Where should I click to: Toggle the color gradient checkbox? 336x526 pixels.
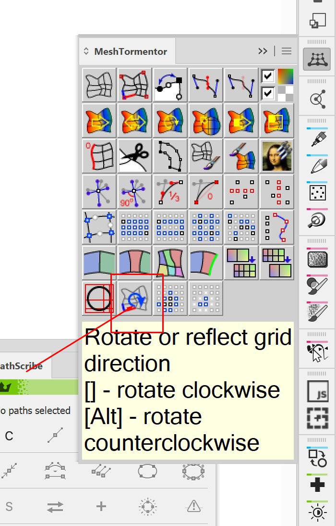click(x=268, y=76)
